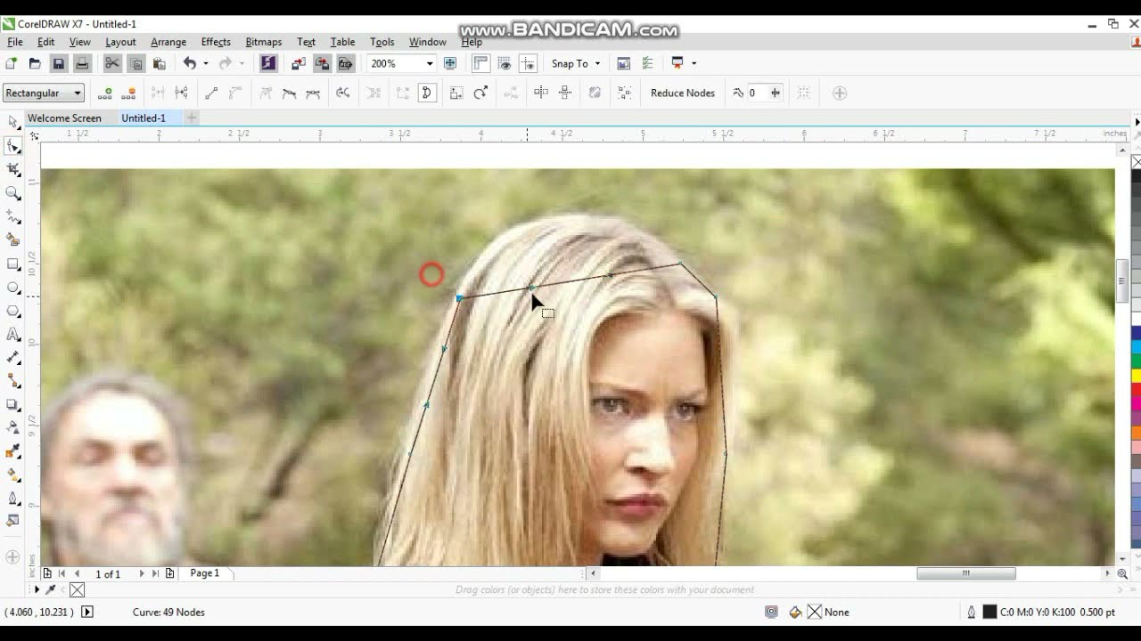Select the Interactive Fill tool

(12, 475)
